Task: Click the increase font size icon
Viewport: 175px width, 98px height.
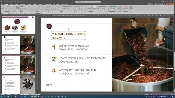Action: (x=43, y=7)
